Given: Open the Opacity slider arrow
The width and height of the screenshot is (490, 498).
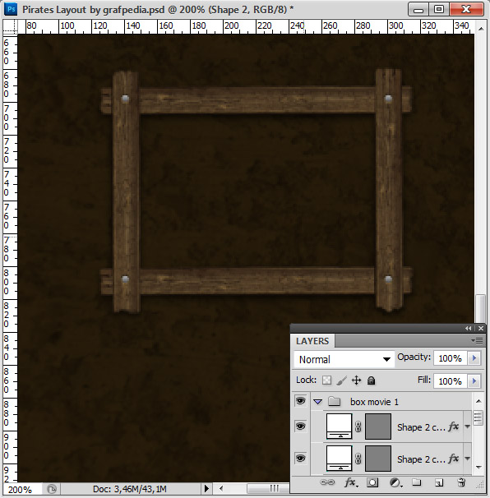Looking at the screenshot, I should pos(474,358).
